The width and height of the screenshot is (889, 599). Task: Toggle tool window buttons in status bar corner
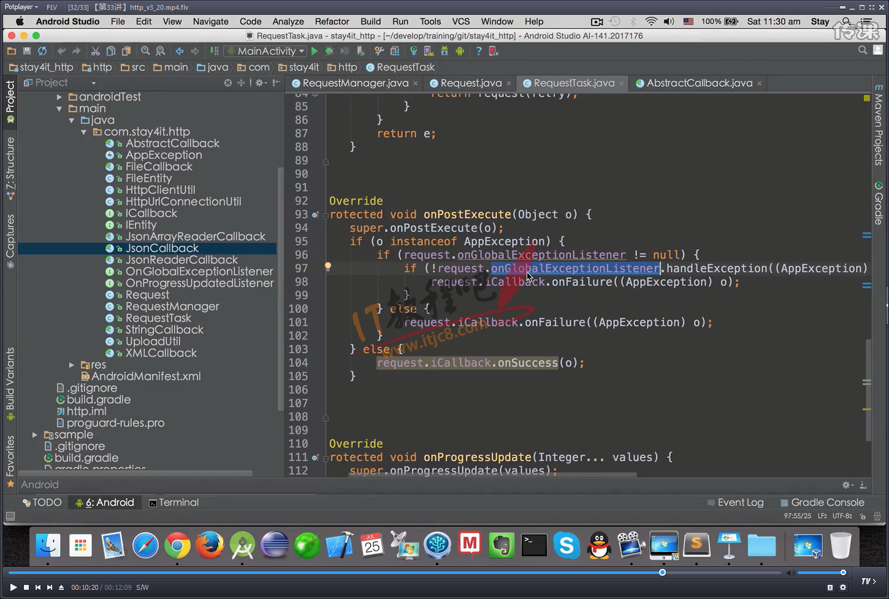click(x=10, y=516)
